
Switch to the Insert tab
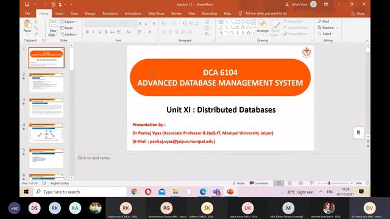click(60, 13)
